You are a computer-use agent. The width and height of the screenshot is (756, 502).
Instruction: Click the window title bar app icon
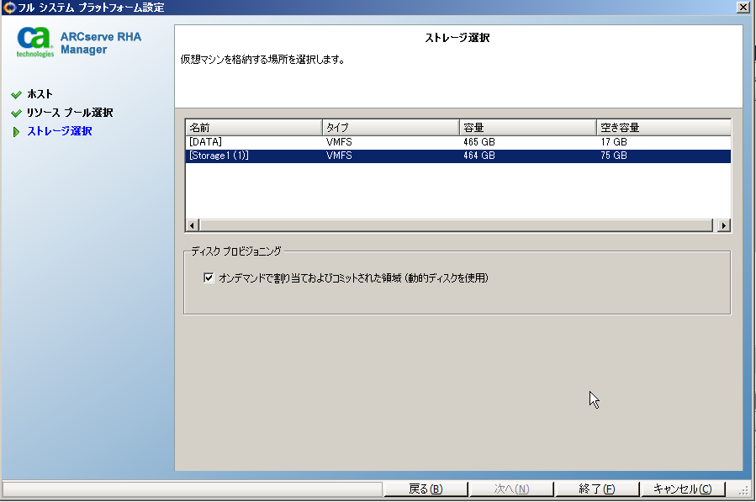point(9,8)
